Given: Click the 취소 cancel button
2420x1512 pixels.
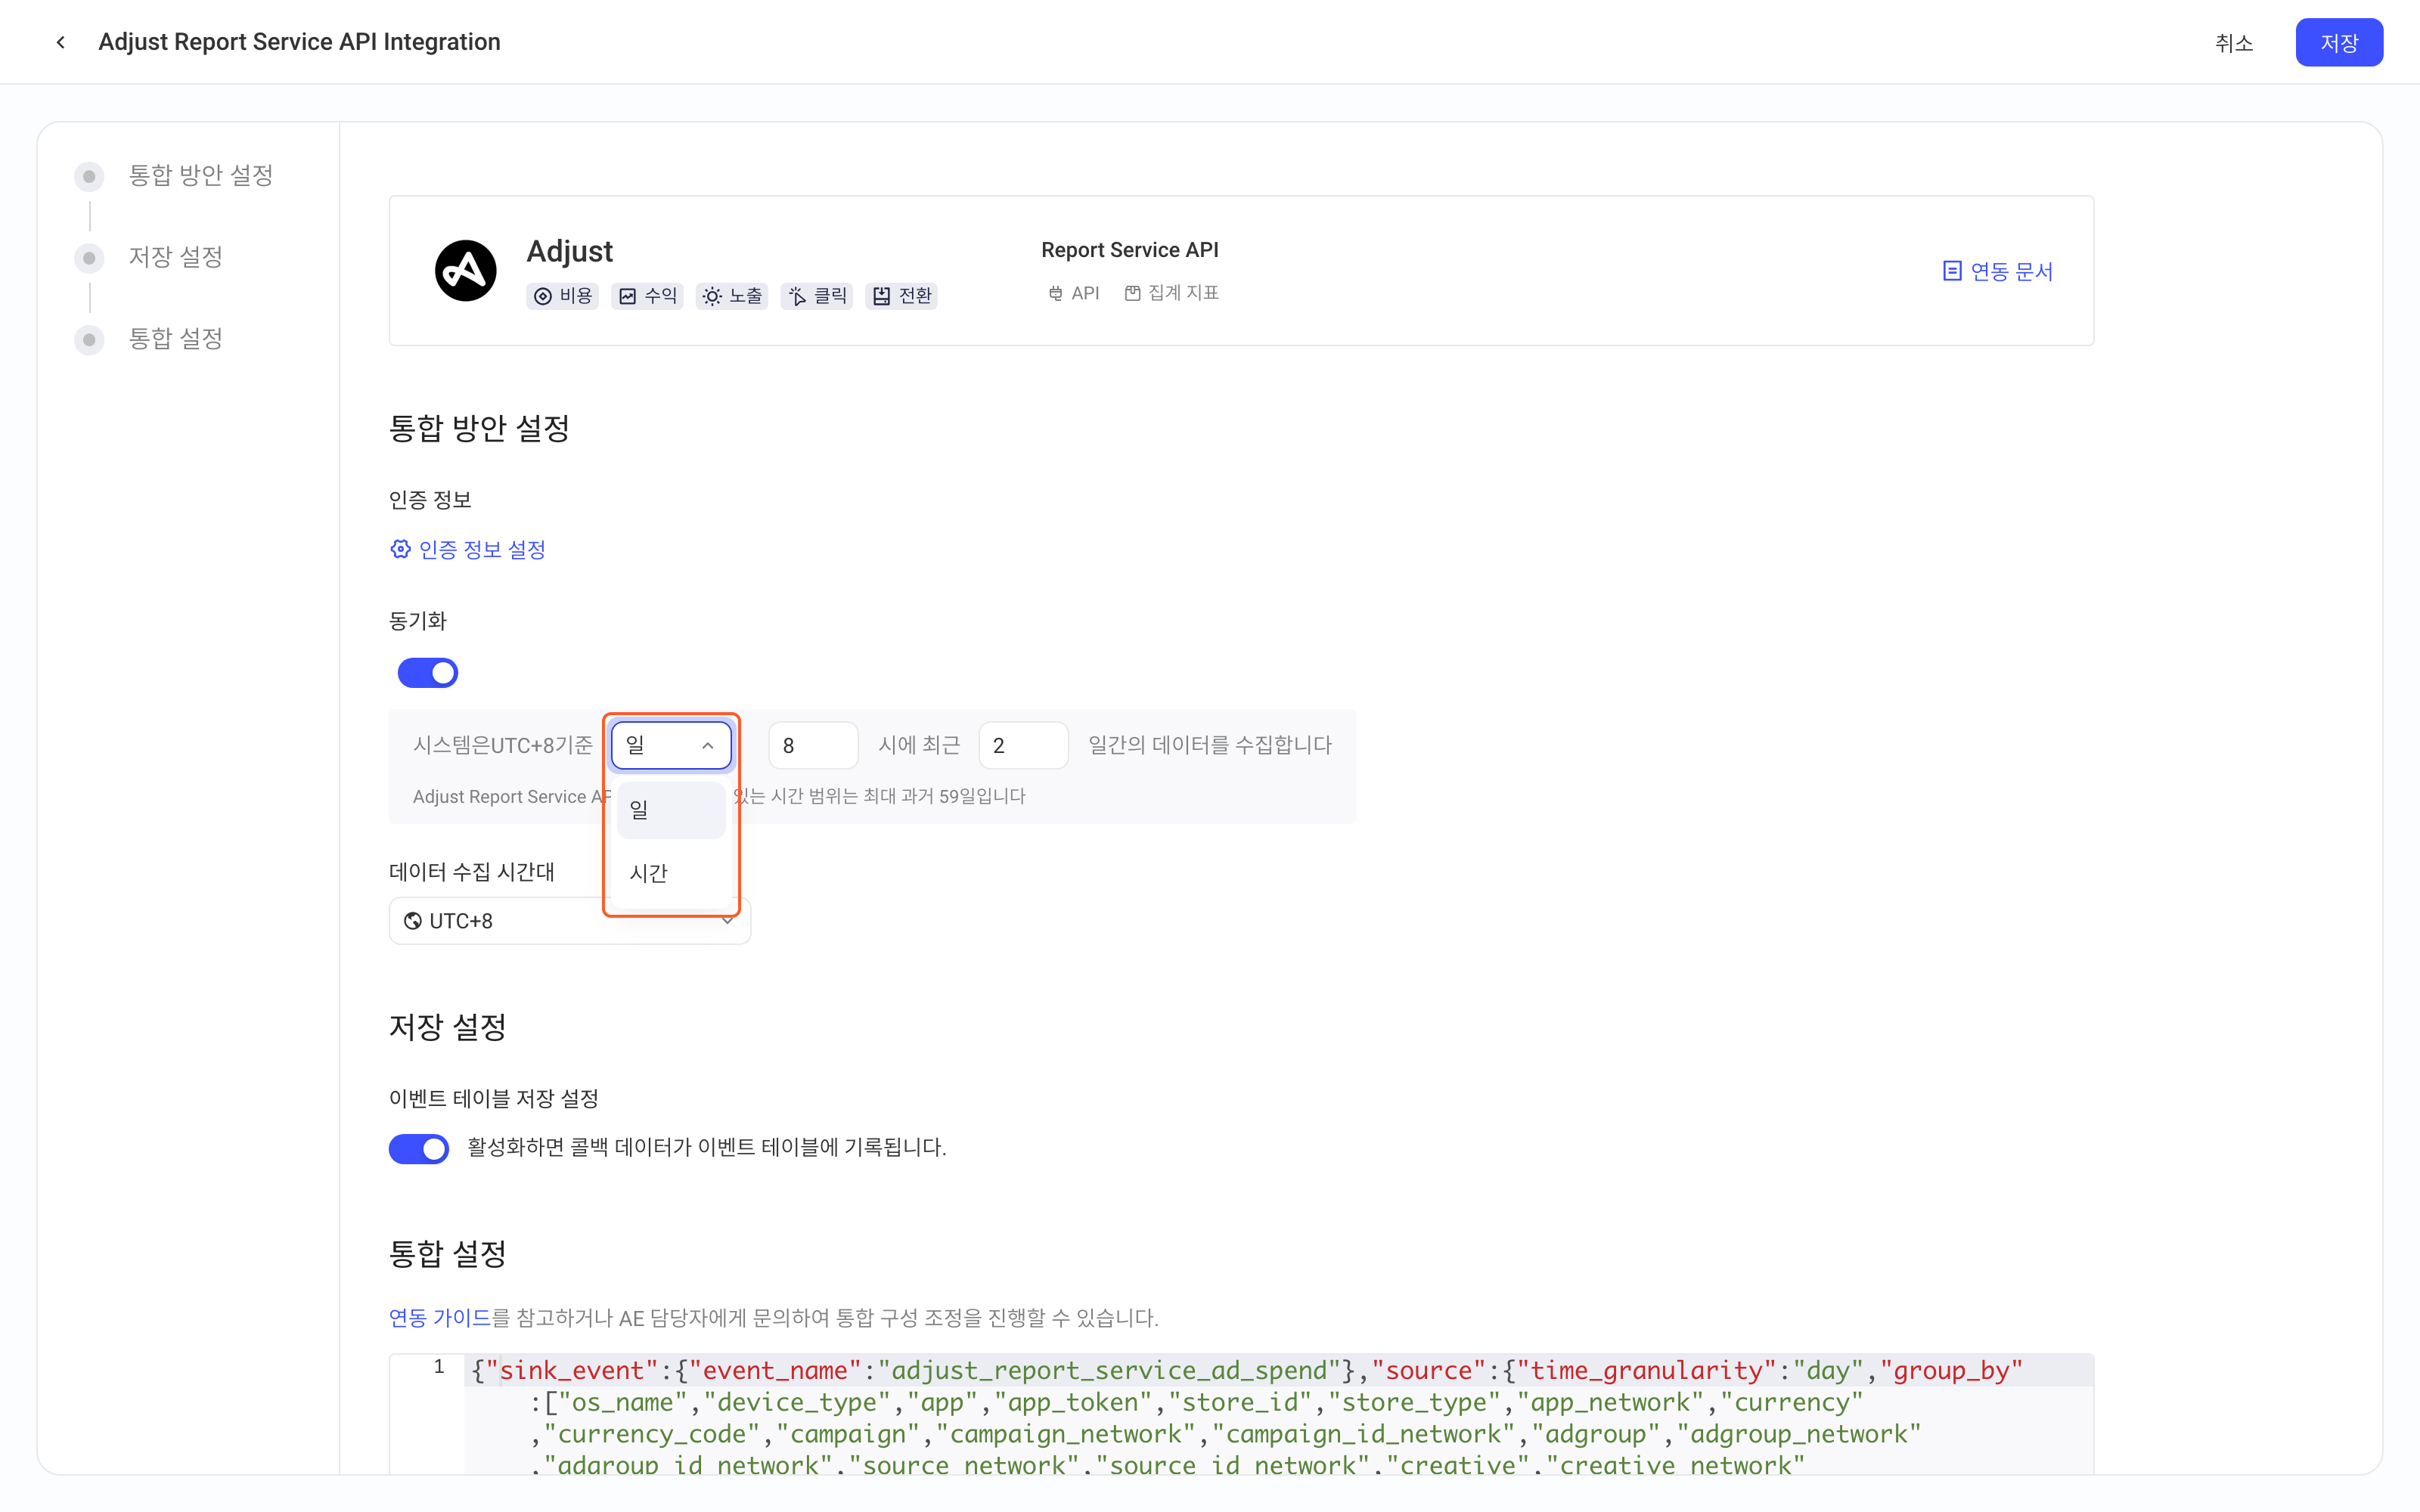Looking at the screenshot, I should pos(2233,43).
